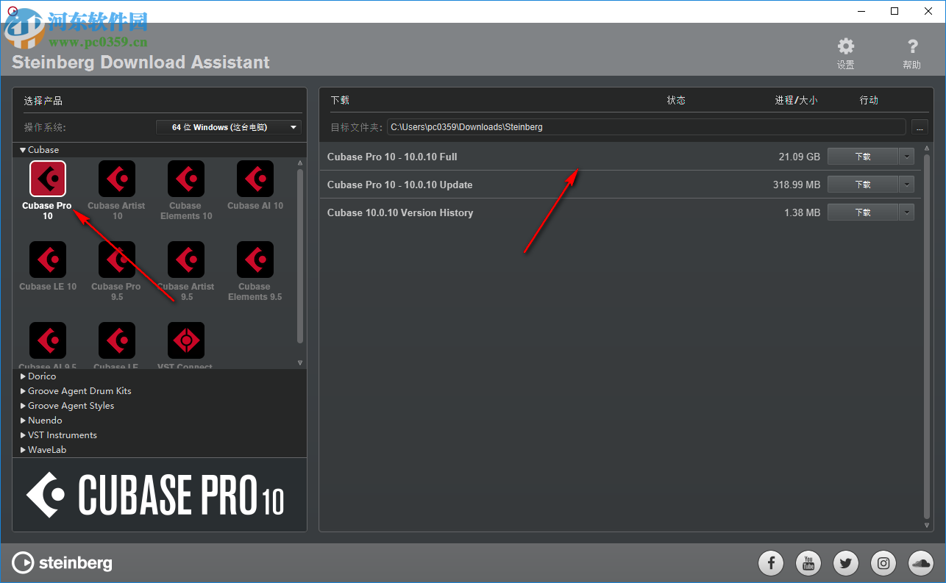This screenshot has height=583, width=946.
Task: Open Steinberg's YouTube page
Action: [x=808, y=562]
